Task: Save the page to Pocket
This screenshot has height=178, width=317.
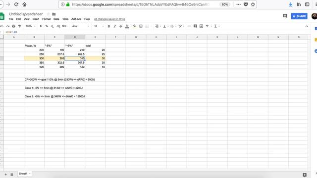Action: (x=246, y=4)
